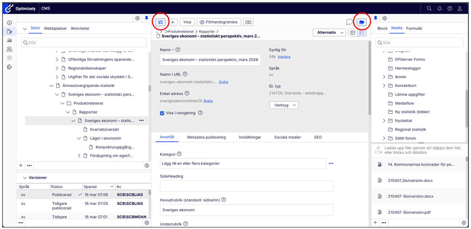Viewport: 471px width, 229px height.
Task: Click the Hantera link
Action: [284, 57]
